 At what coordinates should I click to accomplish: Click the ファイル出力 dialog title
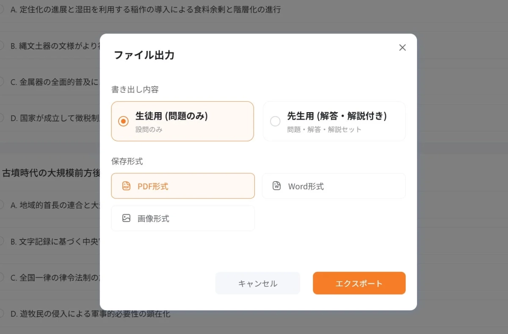144,55
